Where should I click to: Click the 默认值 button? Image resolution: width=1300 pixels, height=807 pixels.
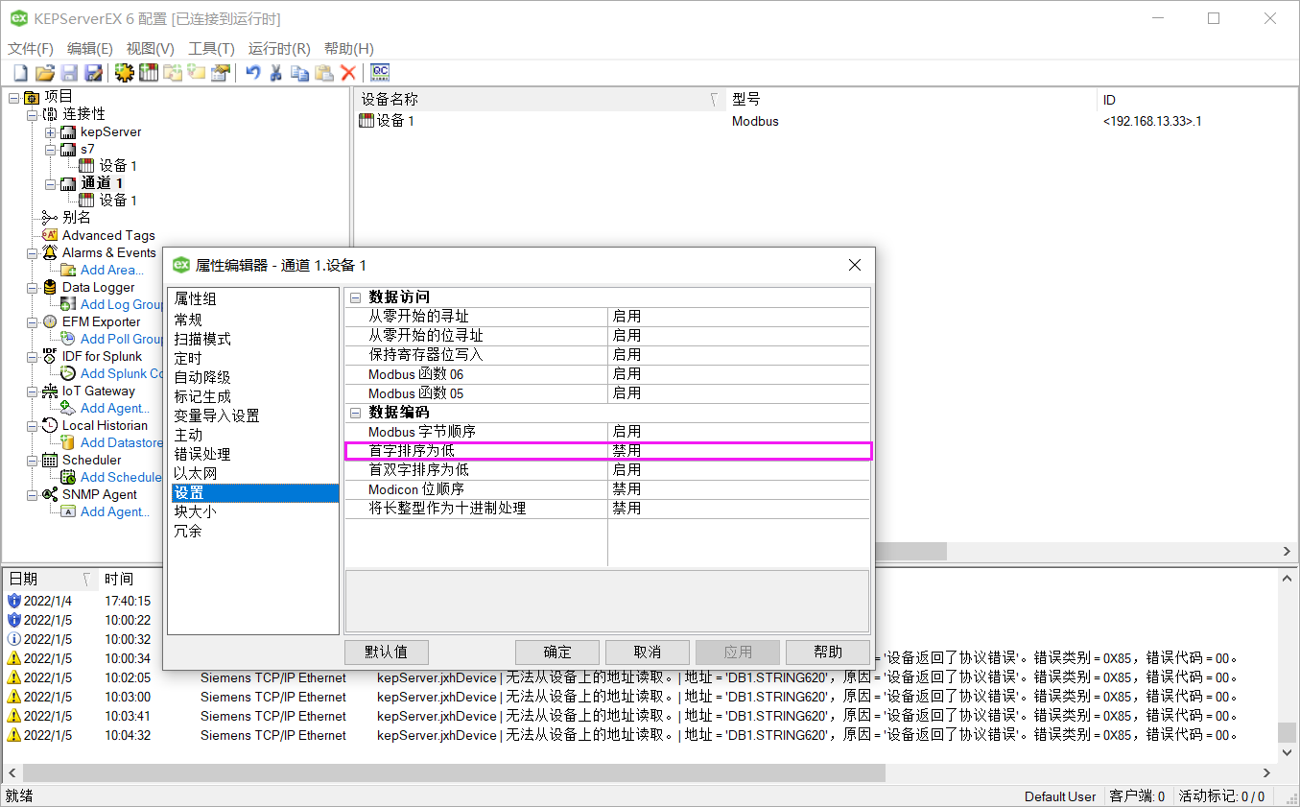pyautogui.click(x=387, y=653)
